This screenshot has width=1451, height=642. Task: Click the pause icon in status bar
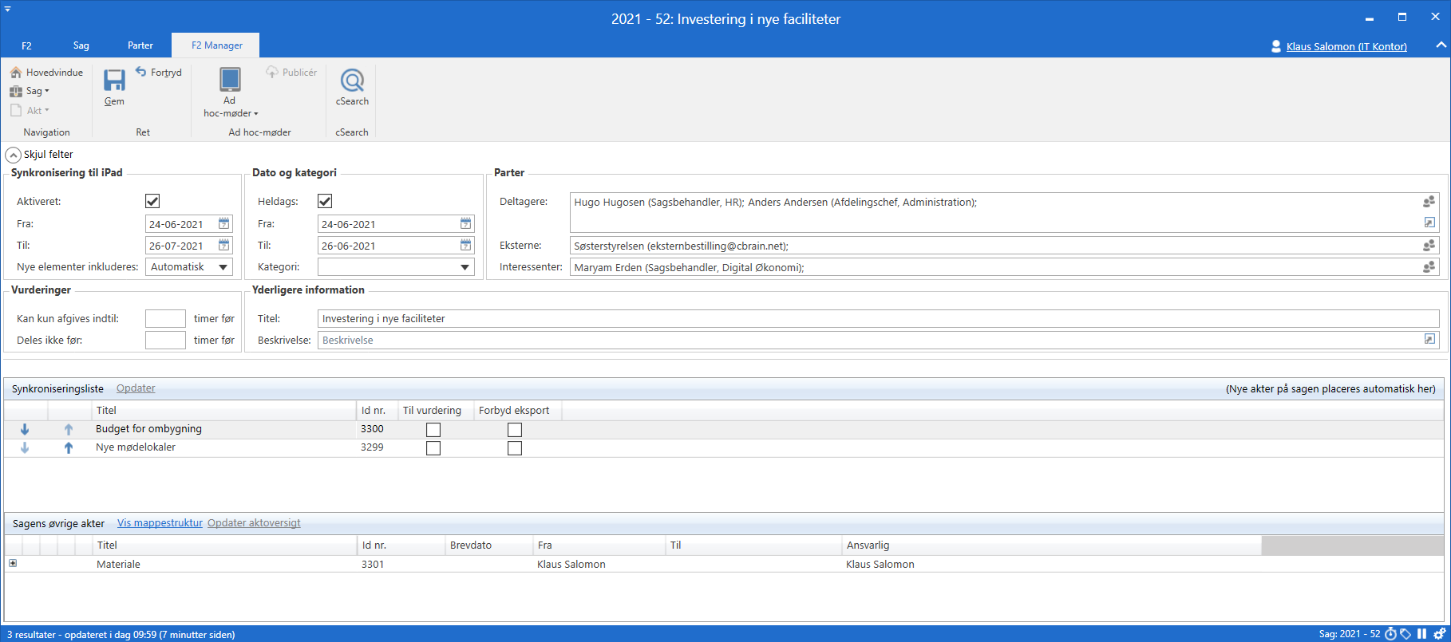(x=1421, y=634)
